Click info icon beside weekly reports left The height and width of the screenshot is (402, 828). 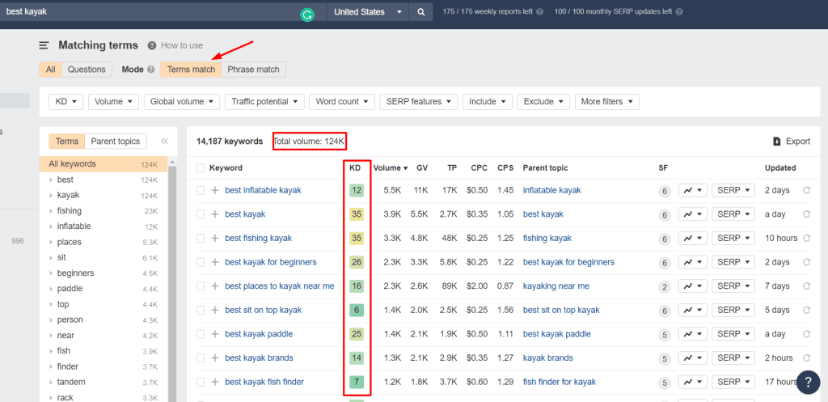coord(539,11)
